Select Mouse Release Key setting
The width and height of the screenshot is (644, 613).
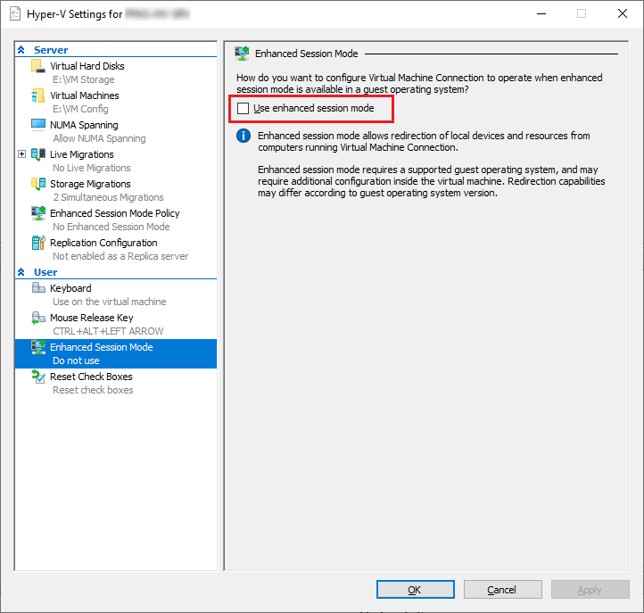click(92, 318)
